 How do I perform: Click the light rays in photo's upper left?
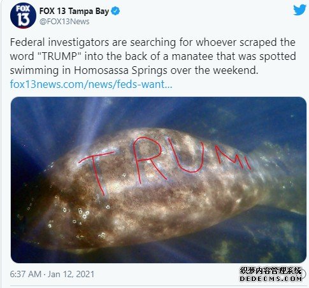70,123
